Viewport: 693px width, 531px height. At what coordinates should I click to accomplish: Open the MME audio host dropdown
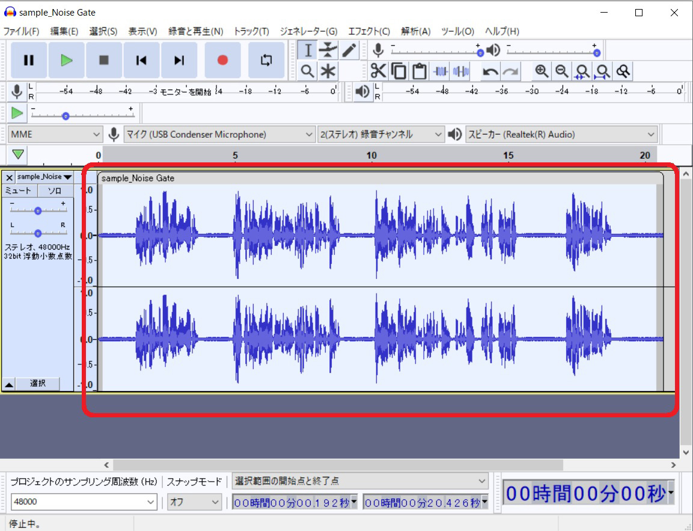click(55, 134)
